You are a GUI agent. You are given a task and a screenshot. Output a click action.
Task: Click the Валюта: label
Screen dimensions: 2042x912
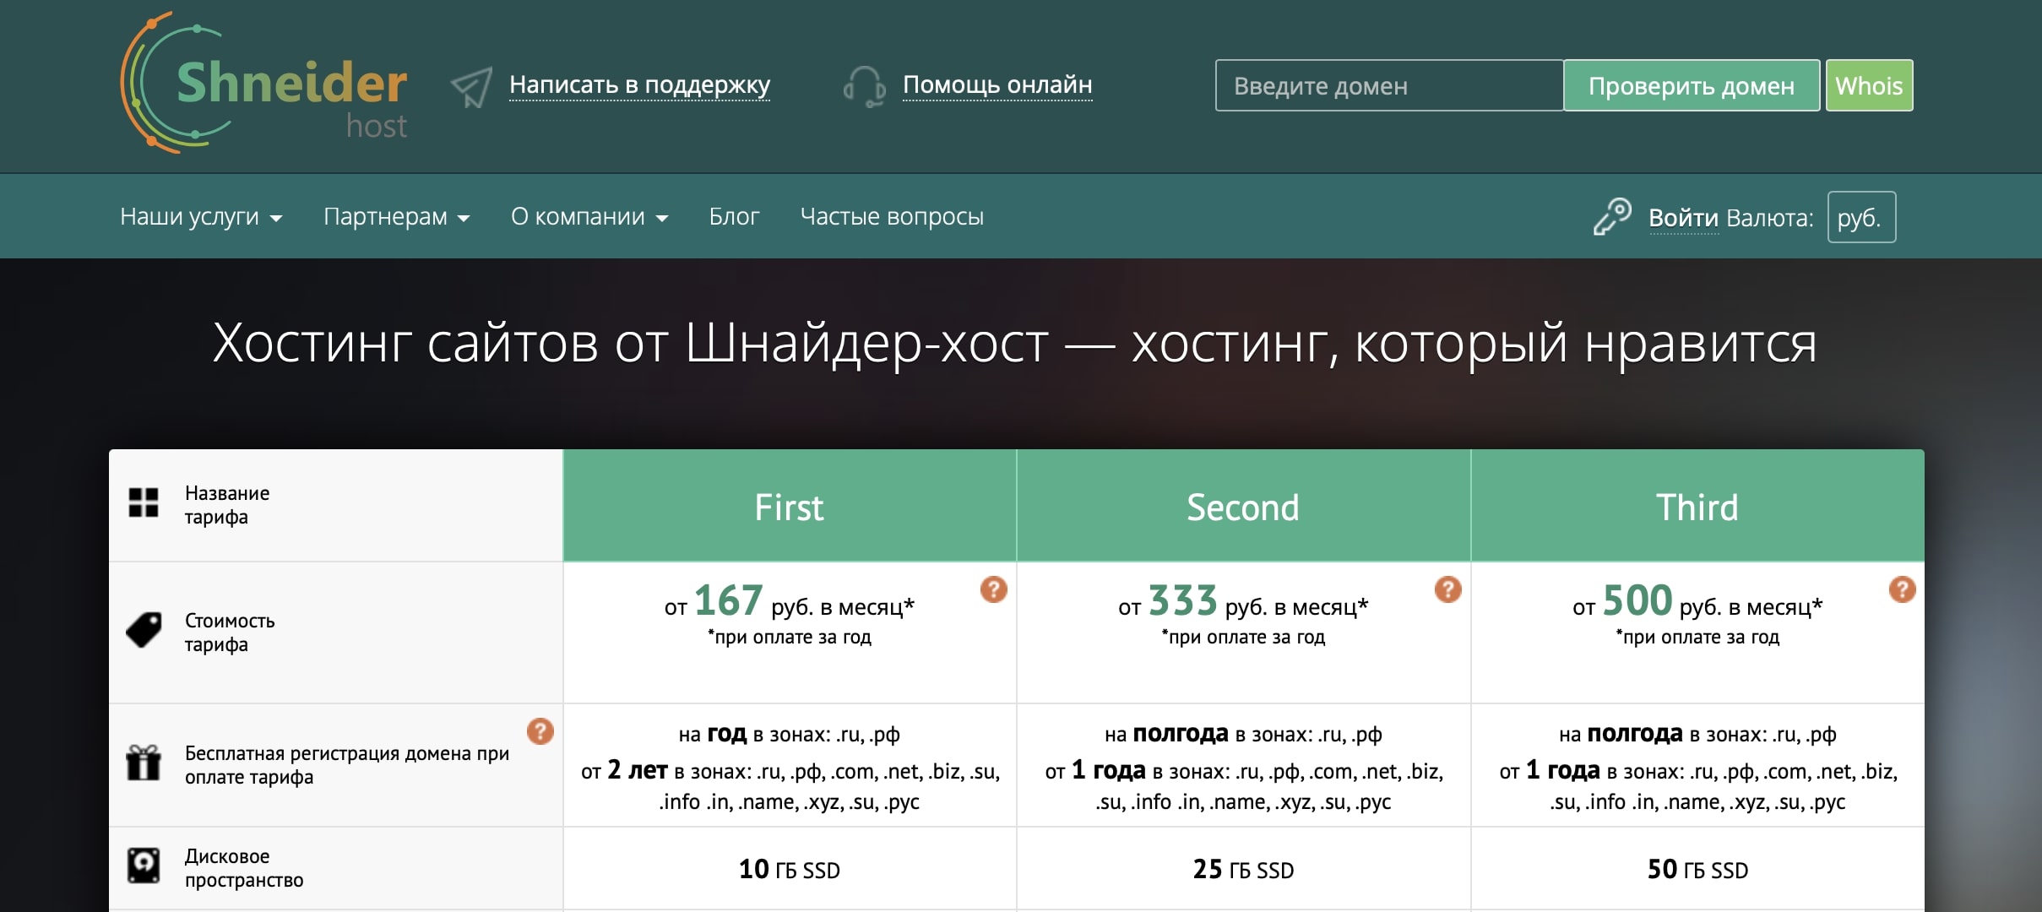tap(1770, 218)
